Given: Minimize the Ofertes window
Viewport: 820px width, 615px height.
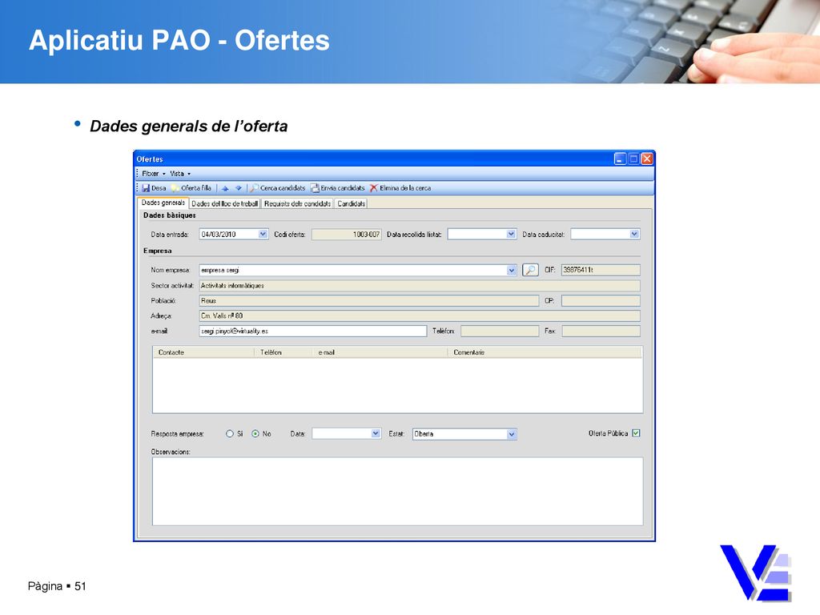Looking at the screenshot, I should click(x=620, y=159).
